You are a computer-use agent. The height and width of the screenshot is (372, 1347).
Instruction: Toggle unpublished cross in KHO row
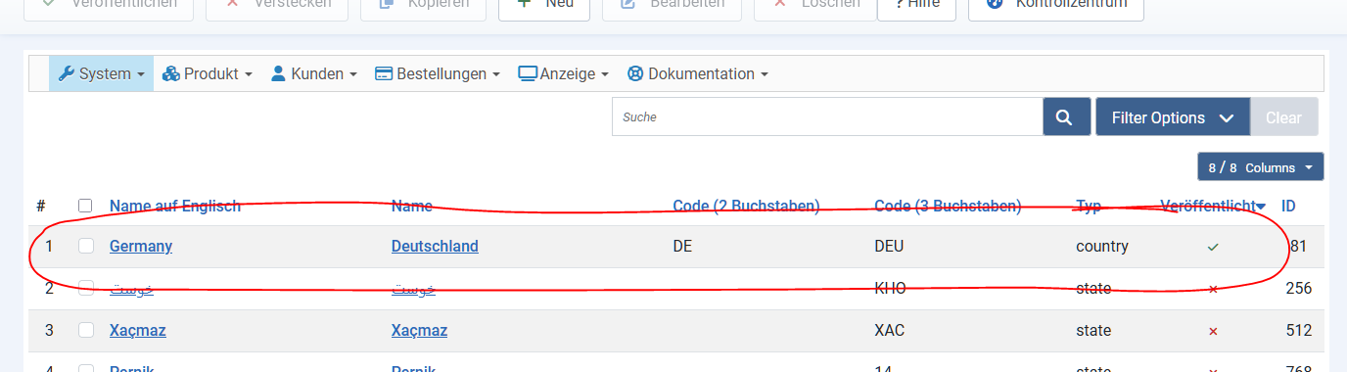click(1213, 289)
